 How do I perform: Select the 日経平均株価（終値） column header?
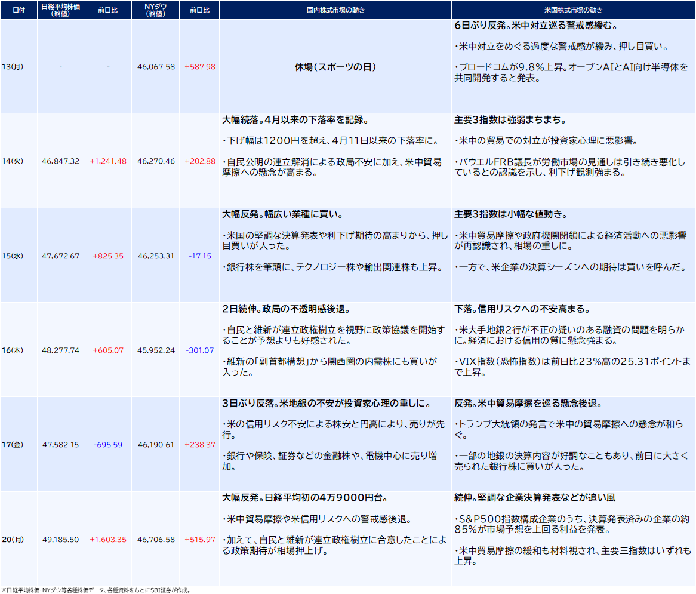[x=60, y=10]
